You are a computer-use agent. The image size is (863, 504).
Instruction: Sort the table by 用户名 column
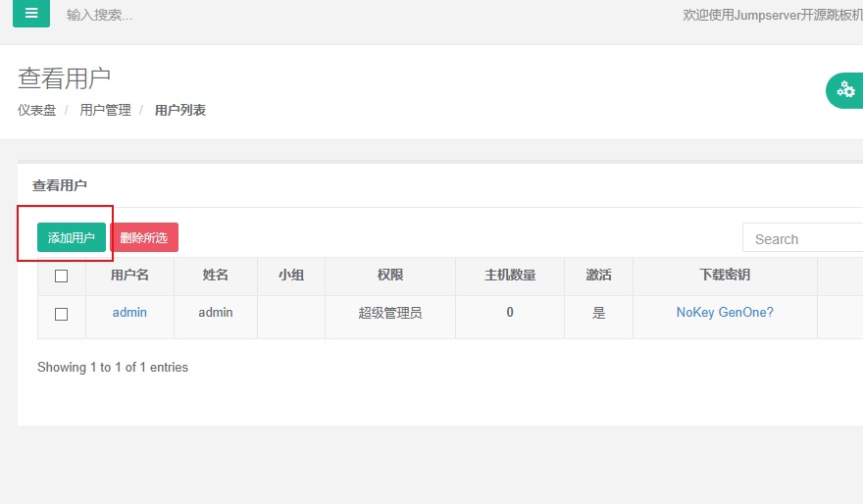[129, 276]
